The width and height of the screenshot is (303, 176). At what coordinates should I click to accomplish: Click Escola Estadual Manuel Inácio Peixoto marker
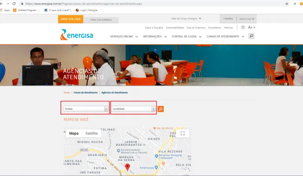tap(118, 150)
